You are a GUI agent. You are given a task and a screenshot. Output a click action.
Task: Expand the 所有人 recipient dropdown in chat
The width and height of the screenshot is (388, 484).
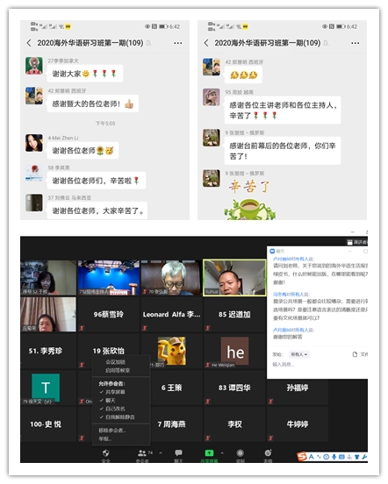point(299,354)
